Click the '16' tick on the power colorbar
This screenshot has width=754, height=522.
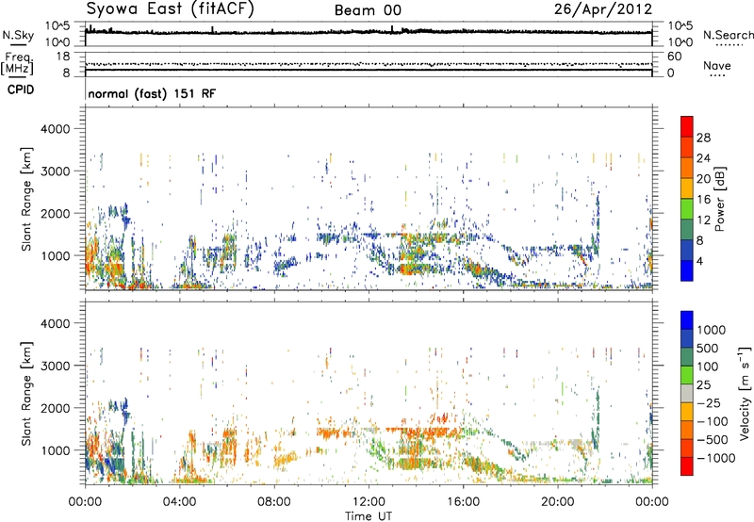[x=703, y=200]
